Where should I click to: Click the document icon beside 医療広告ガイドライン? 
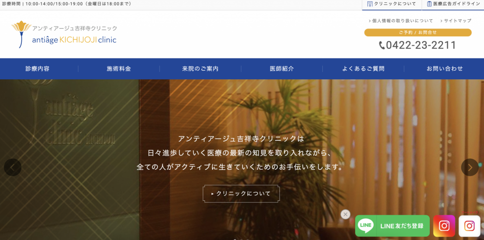[429, 4]
